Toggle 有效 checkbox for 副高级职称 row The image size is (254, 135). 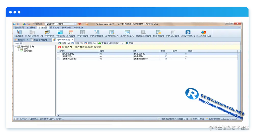coord(166,54)
